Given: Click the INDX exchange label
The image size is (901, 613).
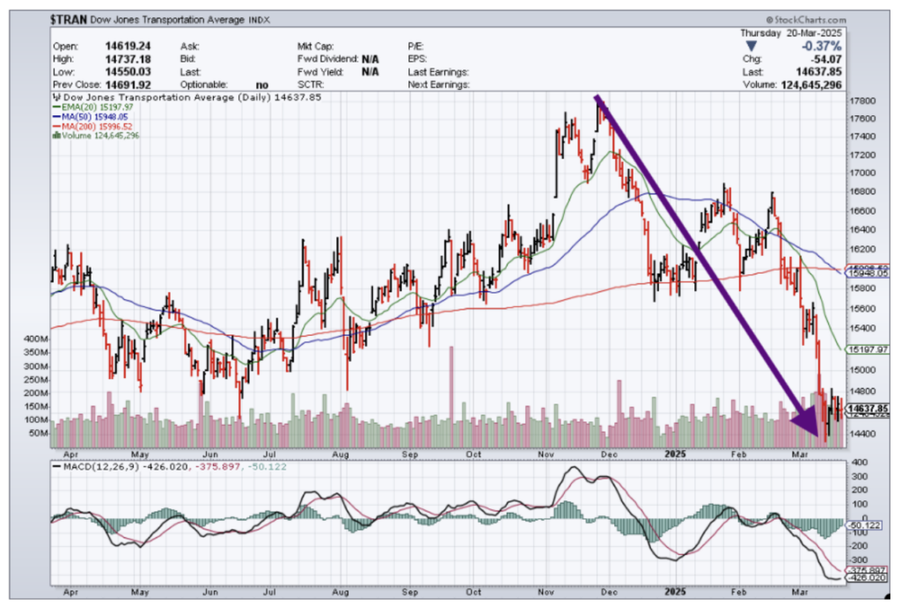Looking at the screenshot, I should tap(260, 20).
